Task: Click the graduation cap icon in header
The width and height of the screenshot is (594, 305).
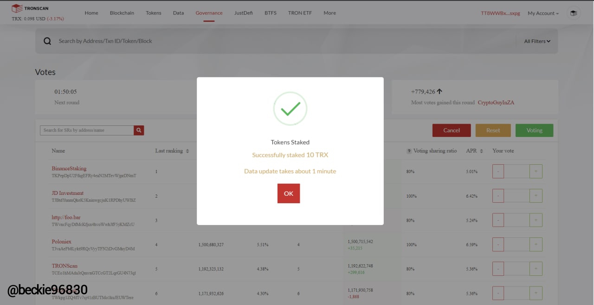Action: pyautogui.click(x=574, y=13)
